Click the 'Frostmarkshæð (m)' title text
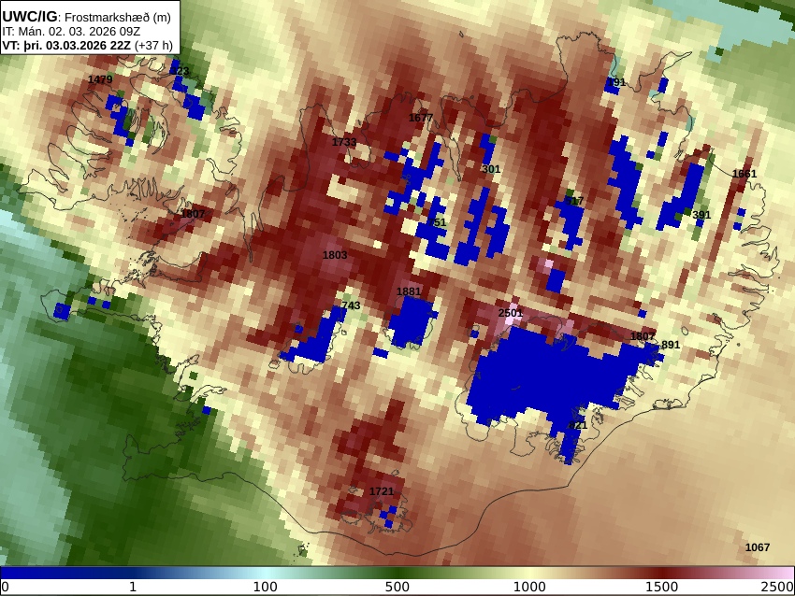 pyautogui.click(x=118, y=17)
